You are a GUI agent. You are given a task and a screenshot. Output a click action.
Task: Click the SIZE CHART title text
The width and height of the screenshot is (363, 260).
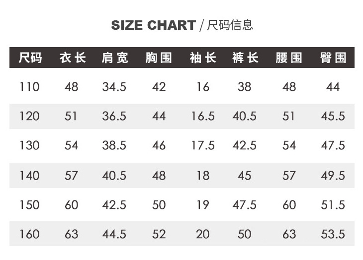pyautogui.click(x=153, y=25)
